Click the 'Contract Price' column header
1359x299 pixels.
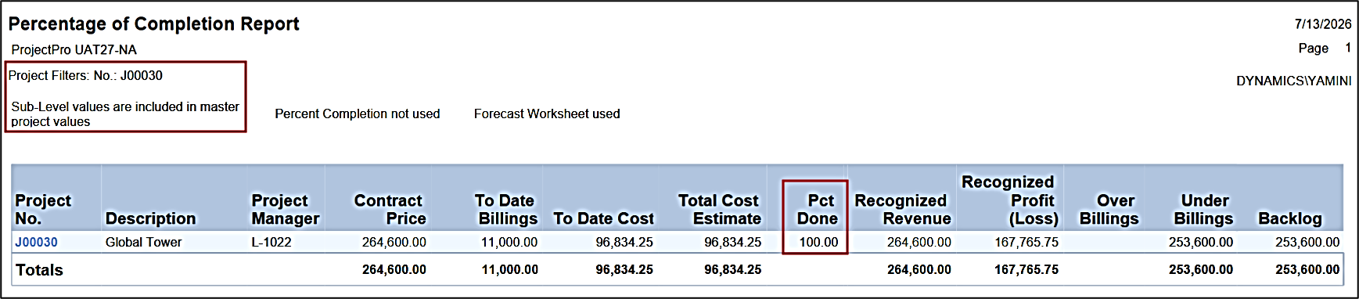pyautogui.click(x=390, y=210)
